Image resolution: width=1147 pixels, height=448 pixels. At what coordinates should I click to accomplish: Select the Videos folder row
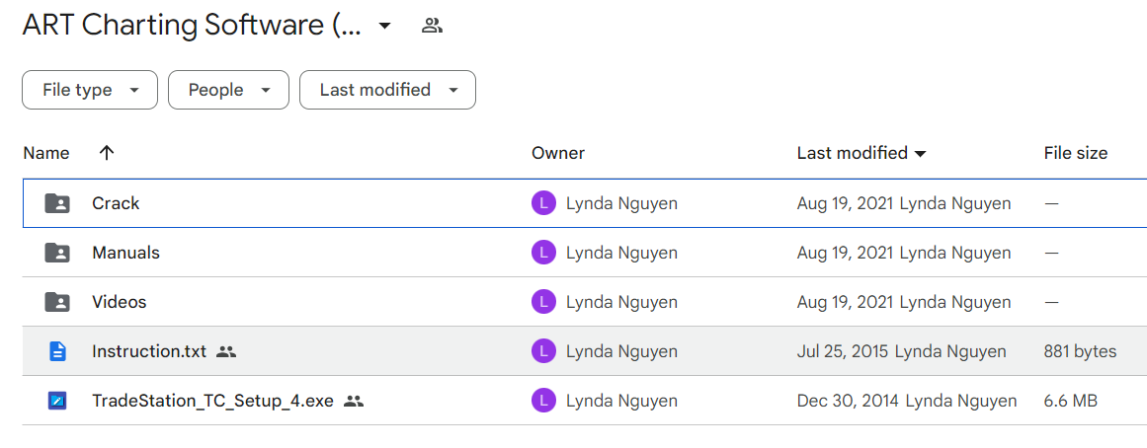coord(585,302)
